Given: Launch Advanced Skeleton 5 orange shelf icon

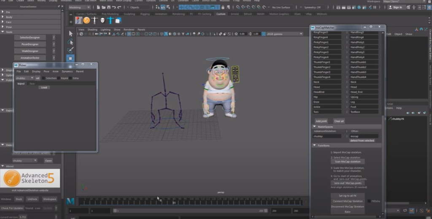Looking at the screenshot, I should coord(86,20).
